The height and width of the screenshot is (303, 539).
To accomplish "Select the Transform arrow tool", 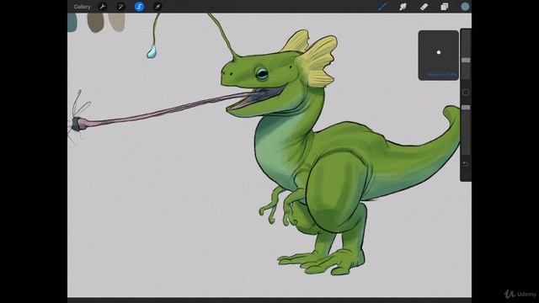I will pyautogui.click(x=157, y=7).
